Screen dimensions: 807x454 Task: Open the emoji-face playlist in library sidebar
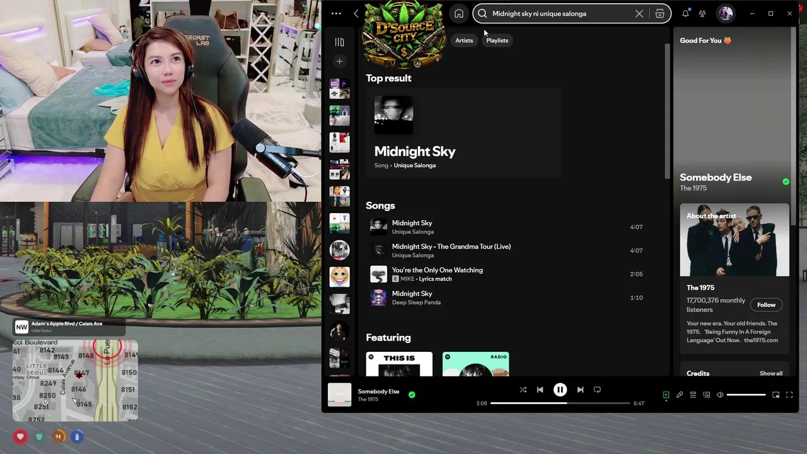pos(339,276)
